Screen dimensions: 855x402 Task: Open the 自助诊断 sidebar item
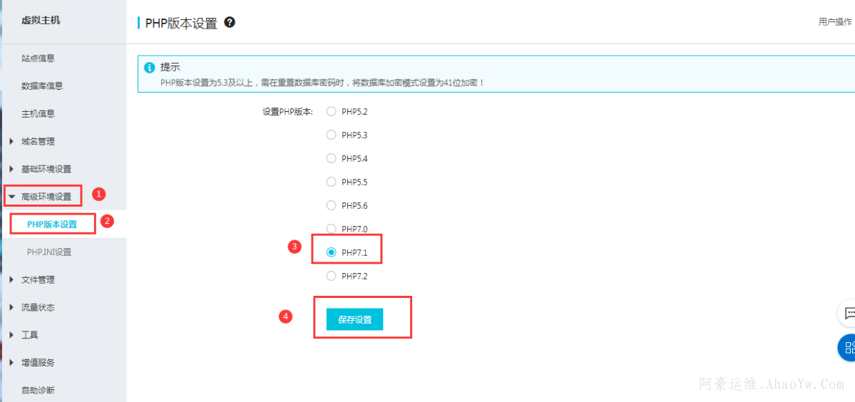click(x=38, y=390)
